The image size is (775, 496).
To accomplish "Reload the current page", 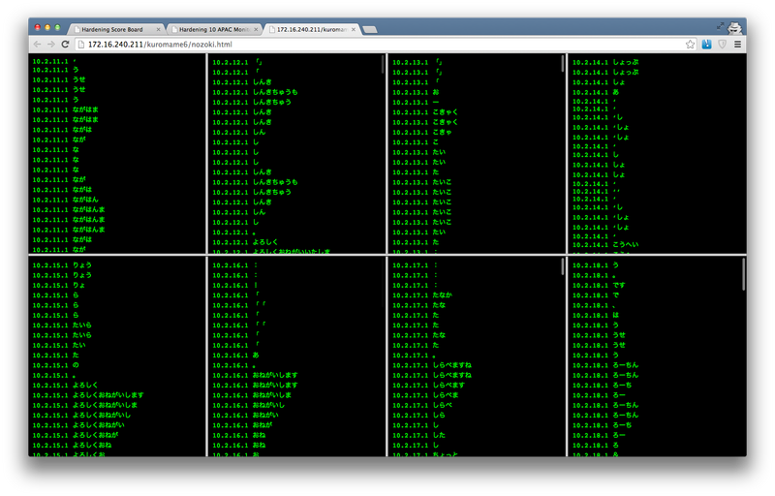I will coord(66,45).
